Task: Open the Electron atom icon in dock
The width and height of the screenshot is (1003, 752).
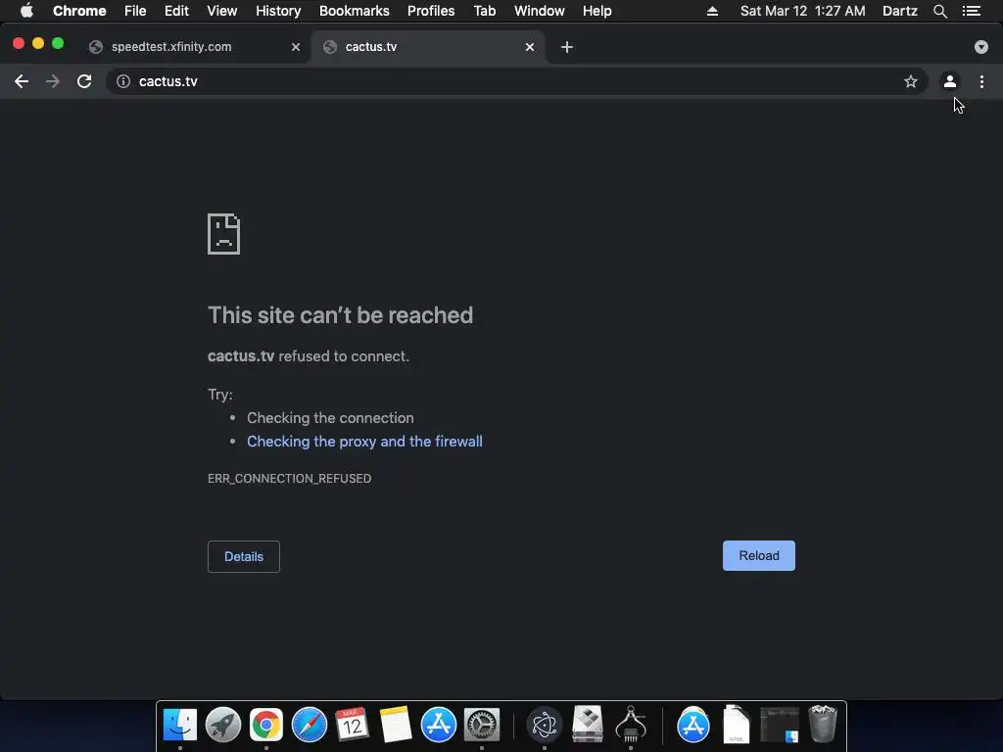Action: pyautogui.click(x=545, y=725)
